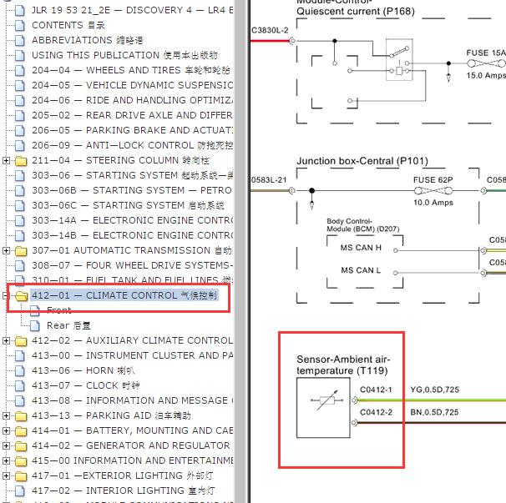This screenshot has width=506, height=503.
Task: Click folder icon of 211-04 Steering Column
Action: (x=22, y=160)
